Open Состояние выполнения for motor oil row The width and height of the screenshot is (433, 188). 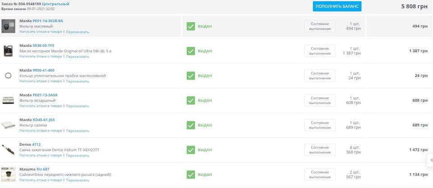click(320, 51)
